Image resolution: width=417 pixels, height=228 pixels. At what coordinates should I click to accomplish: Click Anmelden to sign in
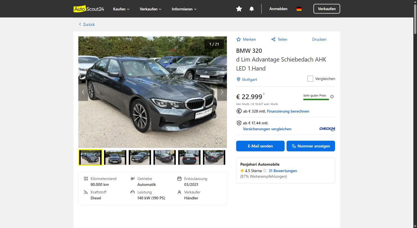point(278,9)
